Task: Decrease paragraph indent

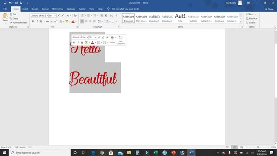Action: coord(102,16)
